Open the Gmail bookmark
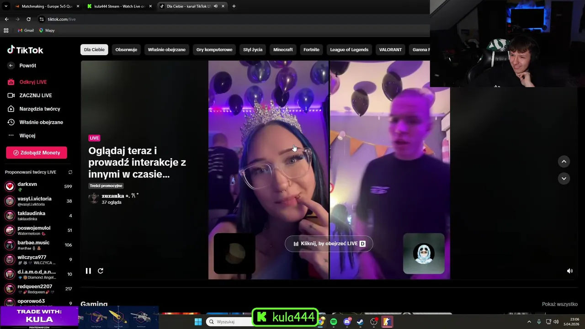 click(26, 31)
